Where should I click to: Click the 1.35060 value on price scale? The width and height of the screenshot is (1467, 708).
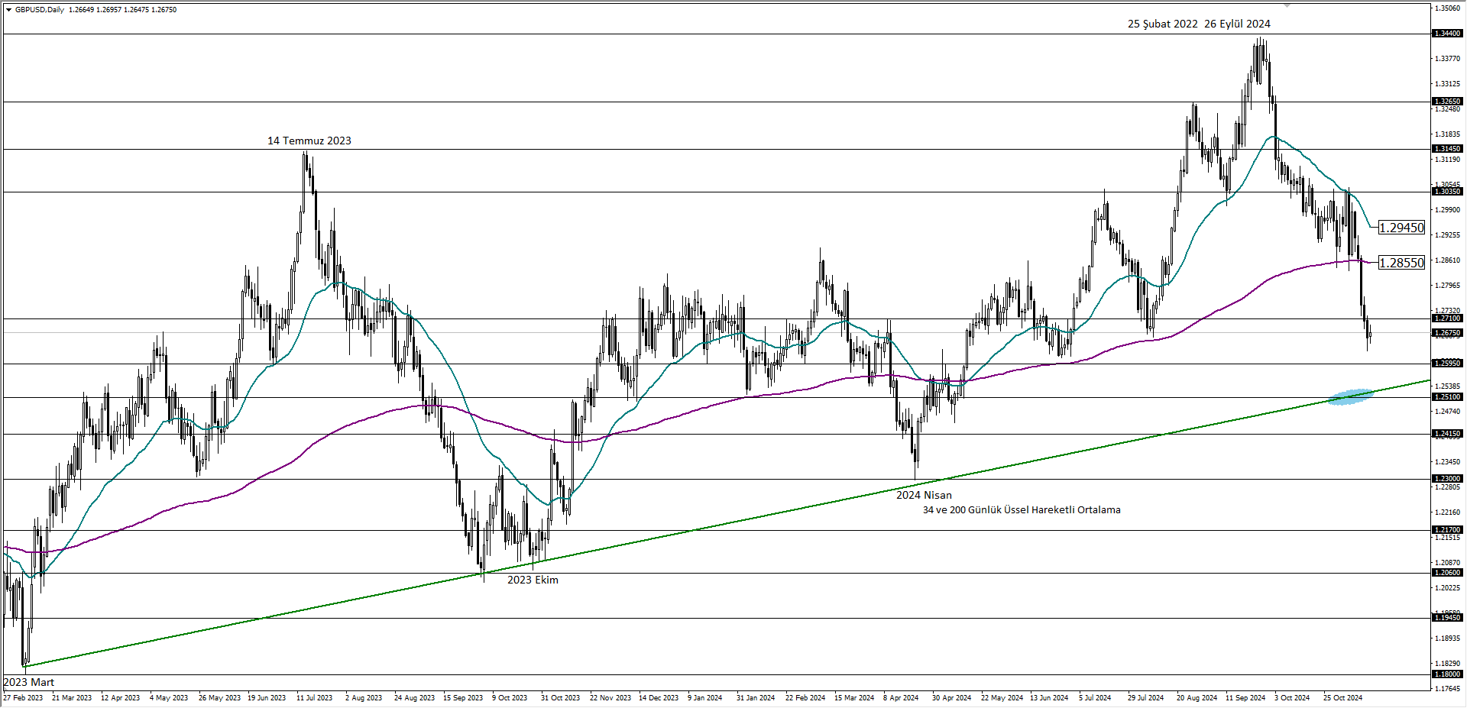click(1448, 8)
